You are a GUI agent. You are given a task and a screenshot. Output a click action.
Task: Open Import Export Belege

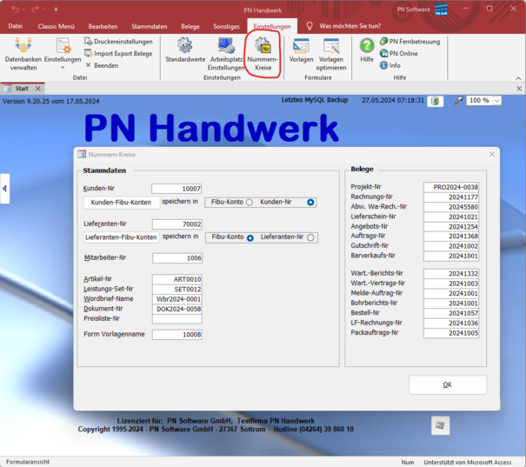(118, 53)
